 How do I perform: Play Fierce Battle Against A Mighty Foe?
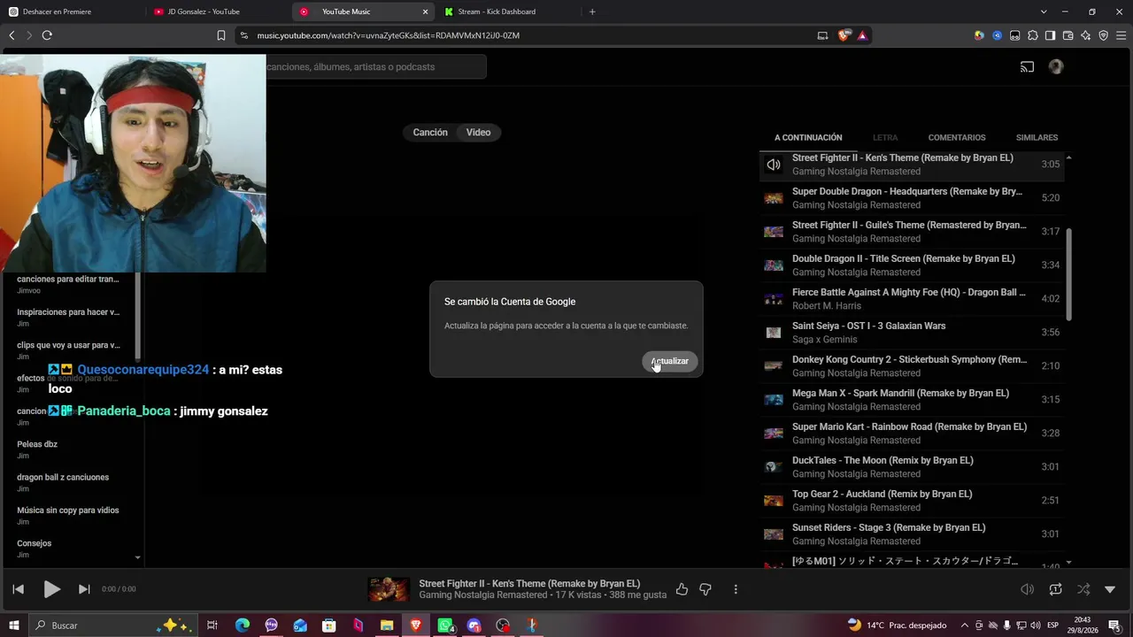(912, 299)
